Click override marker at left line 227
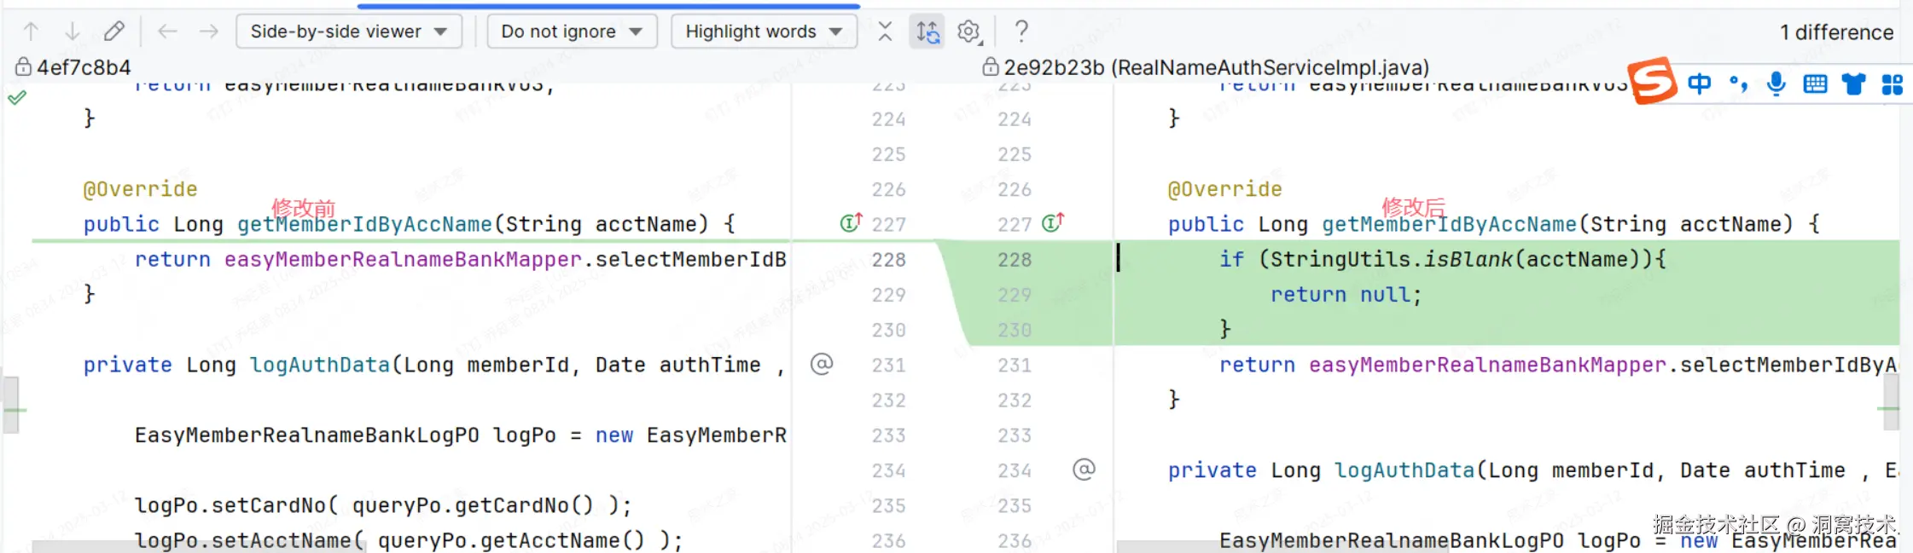 (x=851, y=222)
